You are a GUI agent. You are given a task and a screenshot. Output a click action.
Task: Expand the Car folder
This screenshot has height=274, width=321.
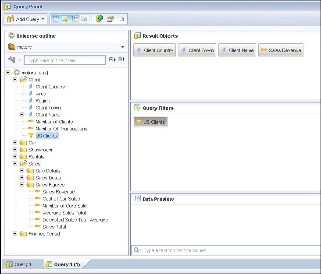[15, 143]
